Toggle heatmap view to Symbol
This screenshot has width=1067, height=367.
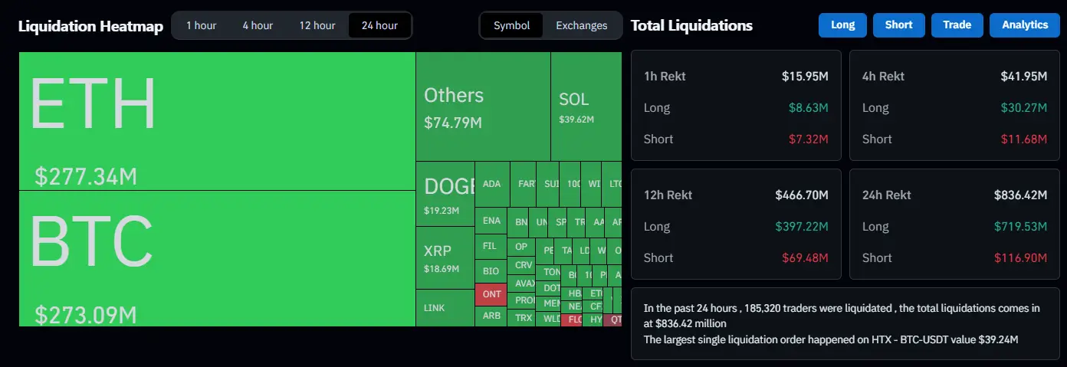[x=511, y=25]
